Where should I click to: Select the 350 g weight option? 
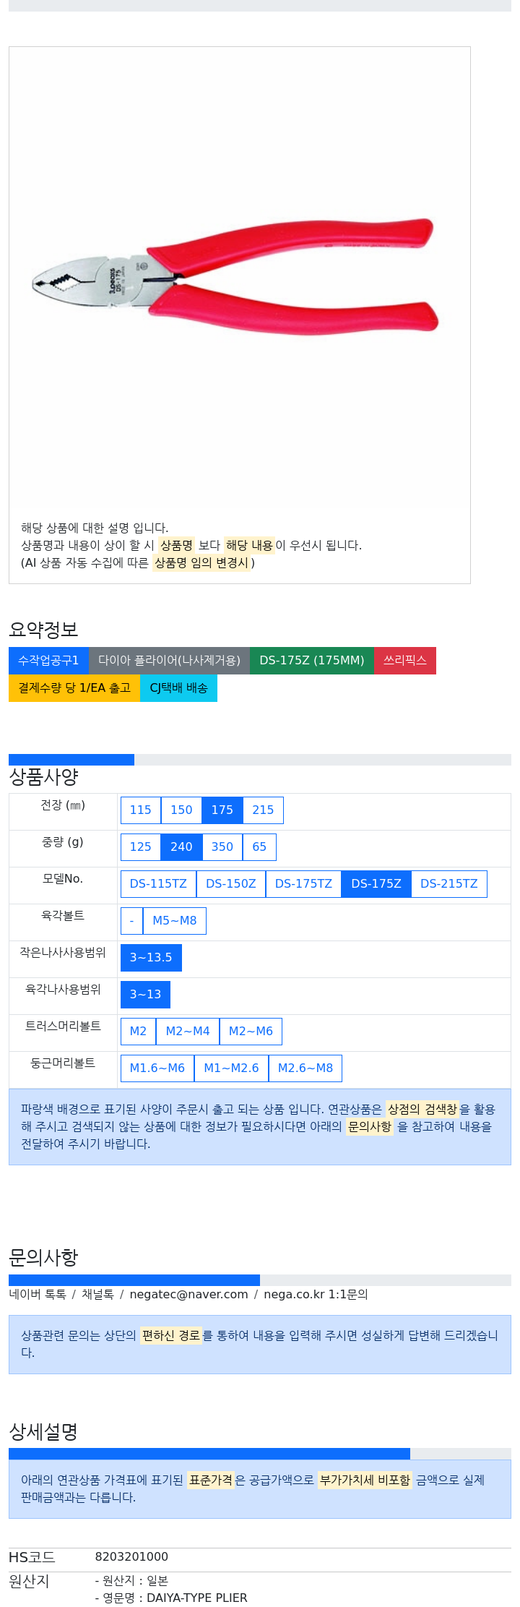pyautogui.click(x=222, y=847)
